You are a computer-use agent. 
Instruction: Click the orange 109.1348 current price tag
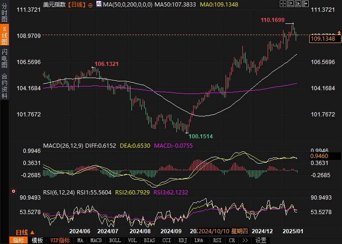[x=322, y=38]
